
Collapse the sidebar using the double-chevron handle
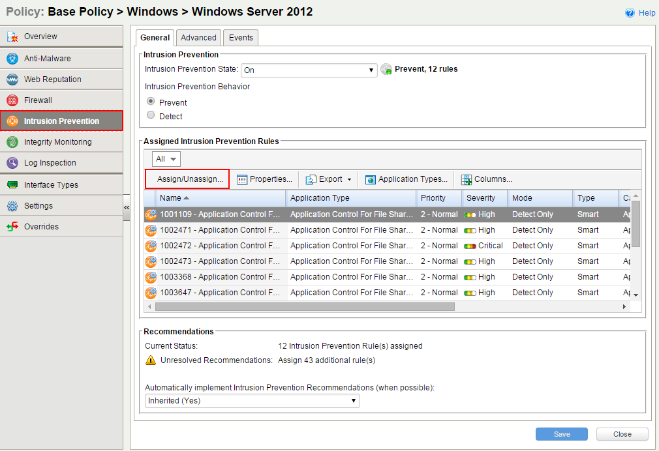pyautogui.click(x=127, y=207)
